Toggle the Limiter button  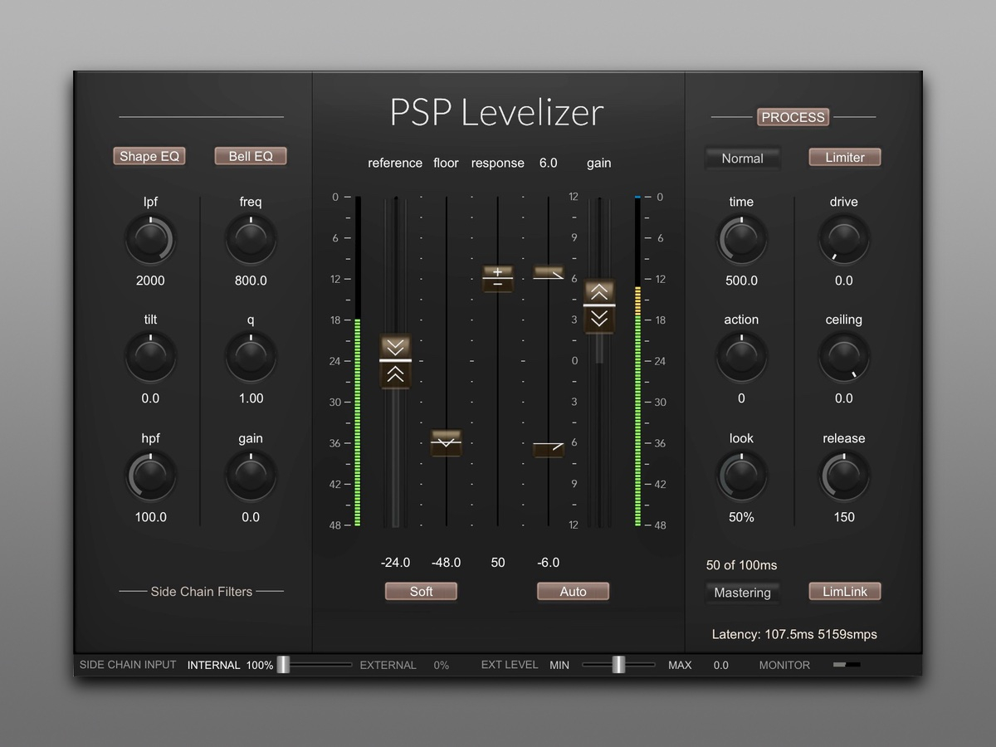(845, 157)
